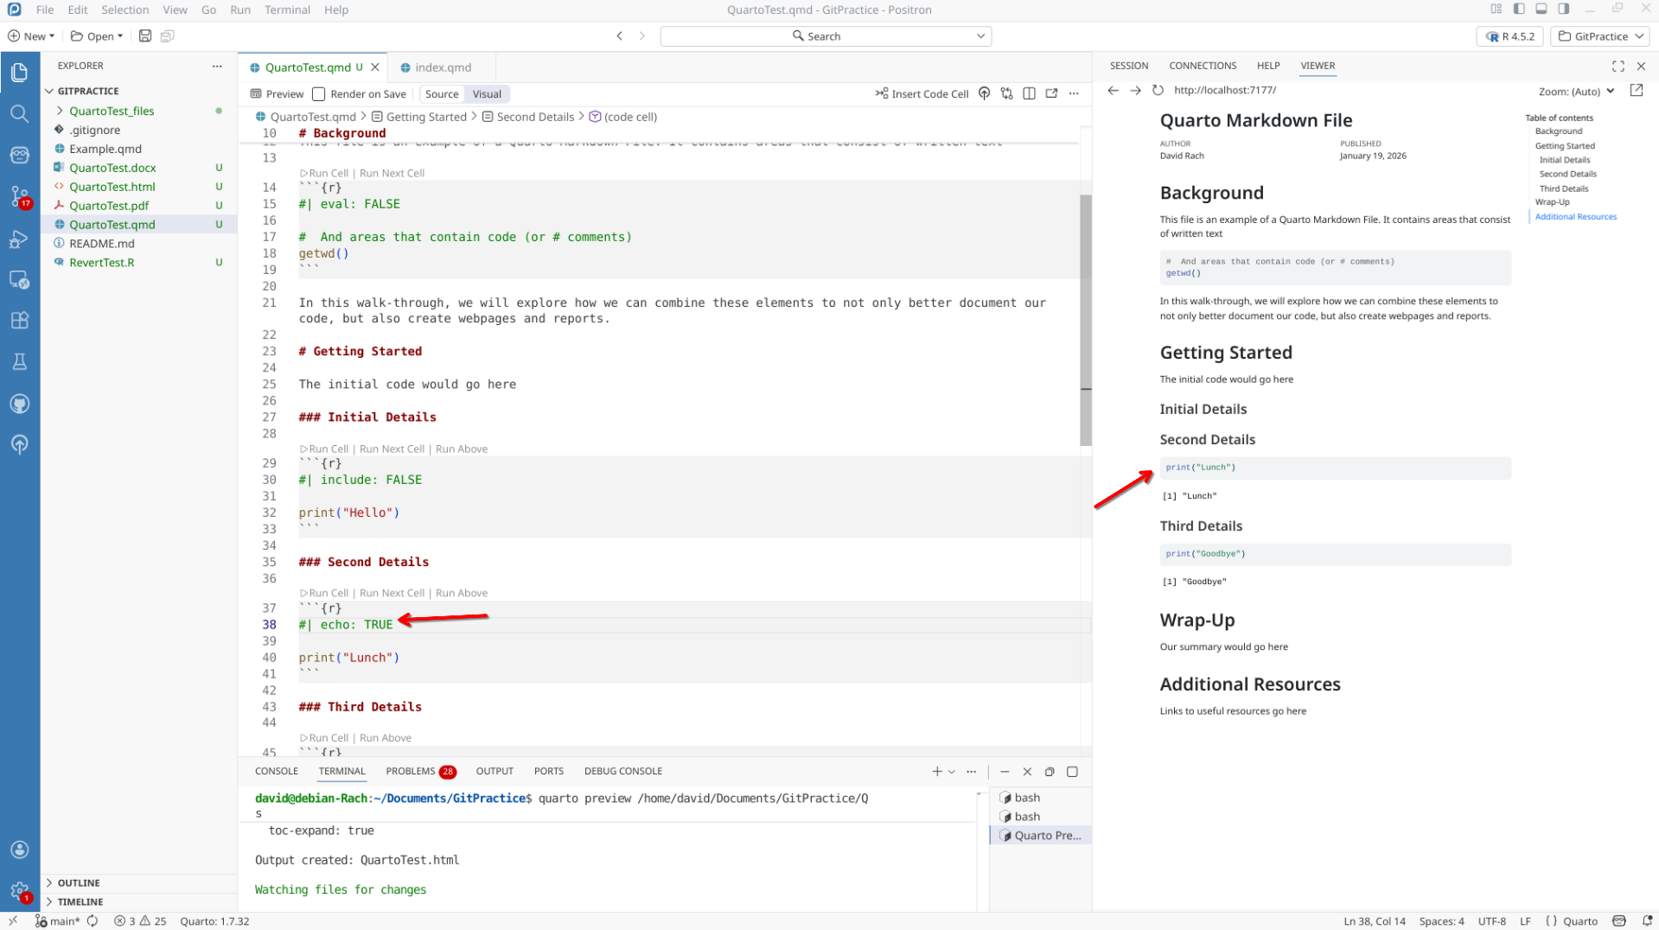Open the Testing flask icon
This screenshot has height=930, width=1659.
coord(19,361)
